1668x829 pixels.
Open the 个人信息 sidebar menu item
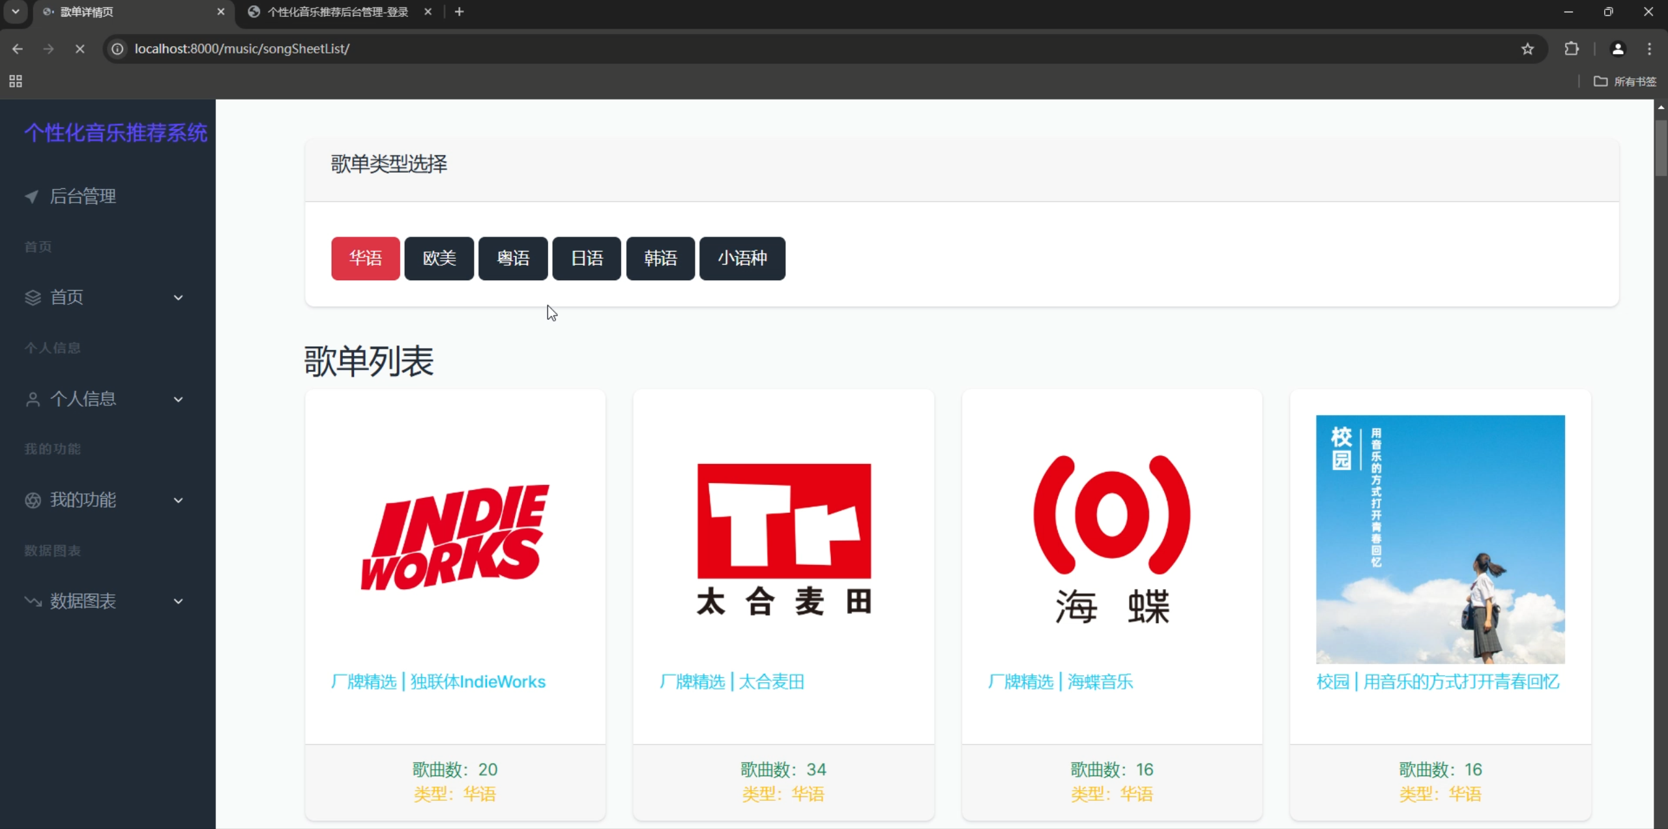pos(104,399)
